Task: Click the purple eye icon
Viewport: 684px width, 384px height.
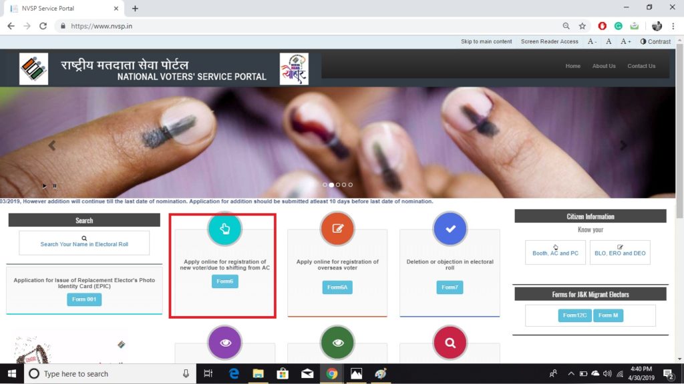Action: [x=224, y=343]
